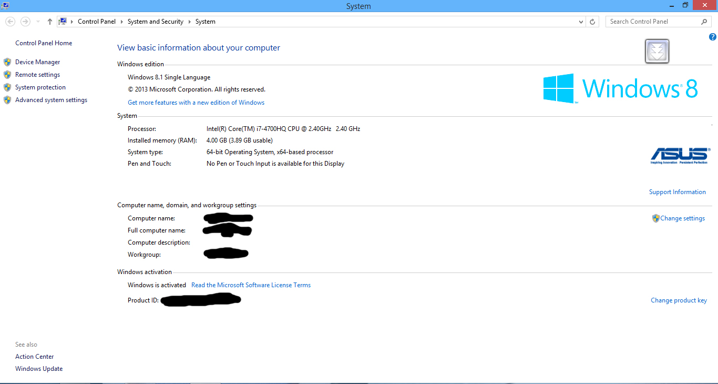The height and width of the screenshot is (384, 718).
Task: Expand chevron after System and Security breadcrumb
Action: [x=189, y=22]
